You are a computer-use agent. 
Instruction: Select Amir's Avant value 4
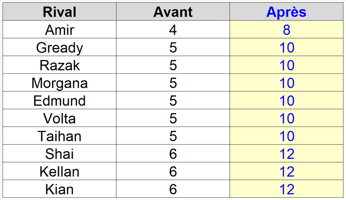coord(173,30)
